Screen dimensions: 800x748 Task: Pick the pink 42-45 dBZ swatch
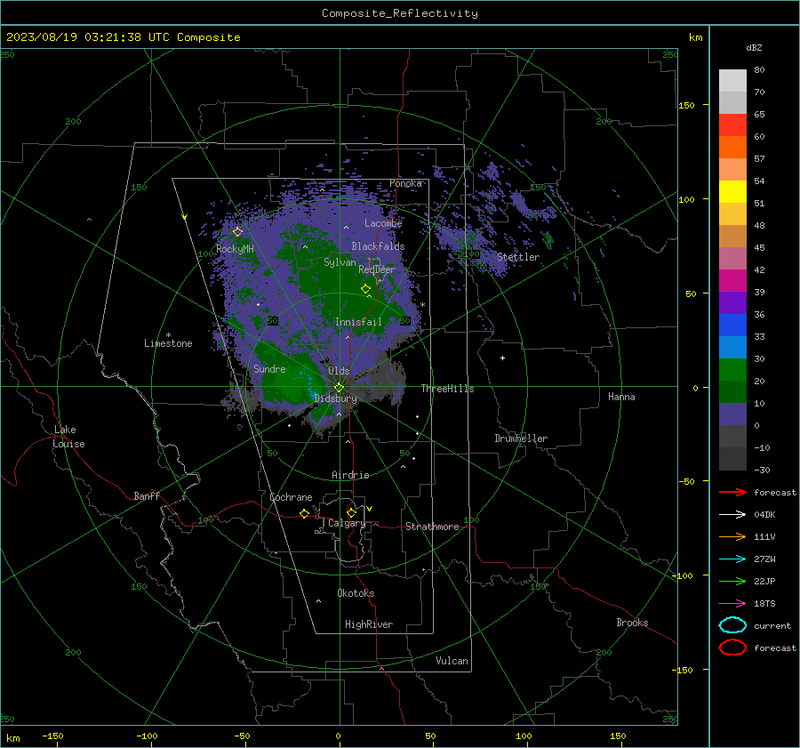pyautogui.click(x=732, y=258)
